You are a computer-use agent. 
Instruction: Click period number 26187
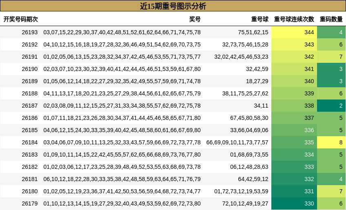(x=30, y=106)
